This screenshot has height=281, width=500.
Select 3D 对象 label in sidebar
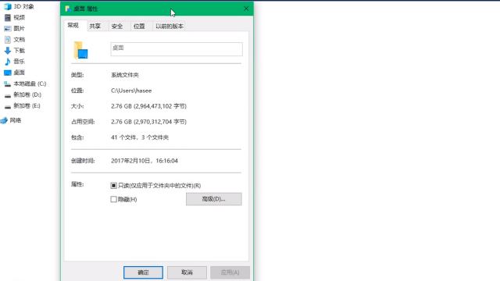[23, 6]
